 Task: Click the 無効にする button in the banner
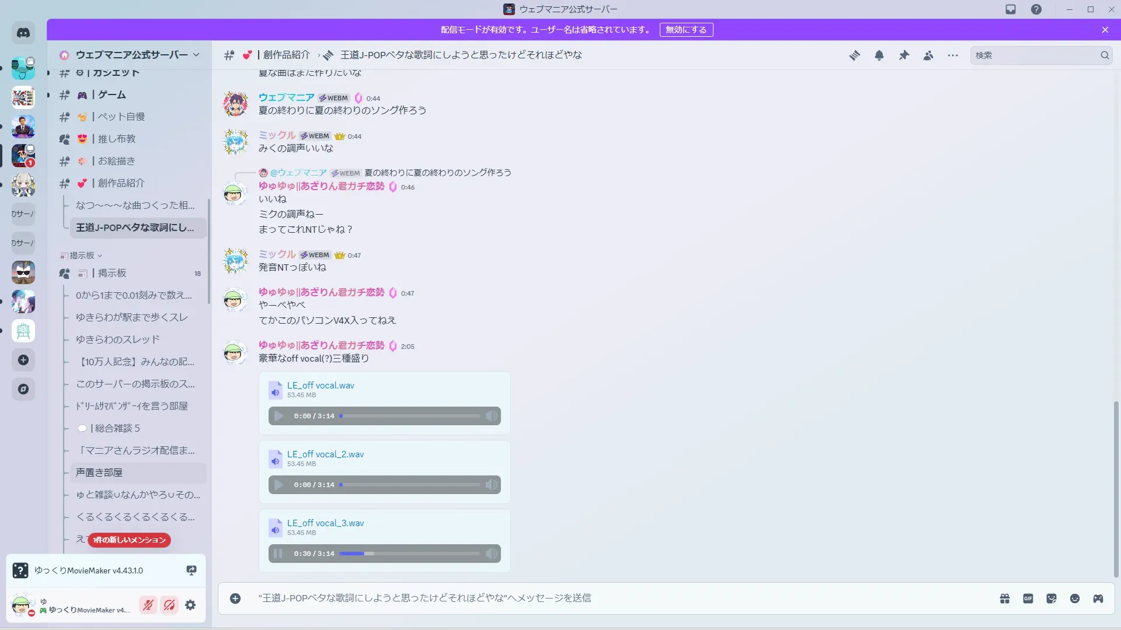point(686,30)
